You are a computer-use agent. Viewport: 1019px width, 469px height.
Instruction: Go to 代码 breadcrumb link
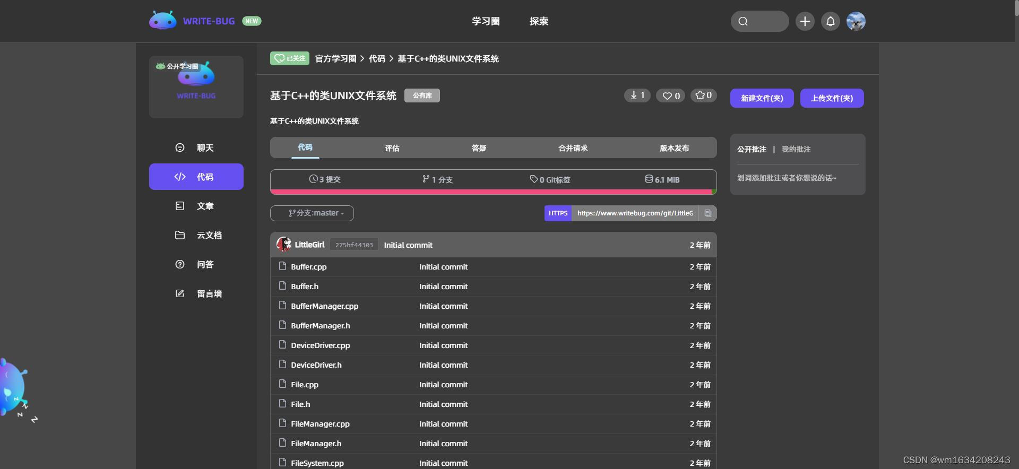point(377,58)
